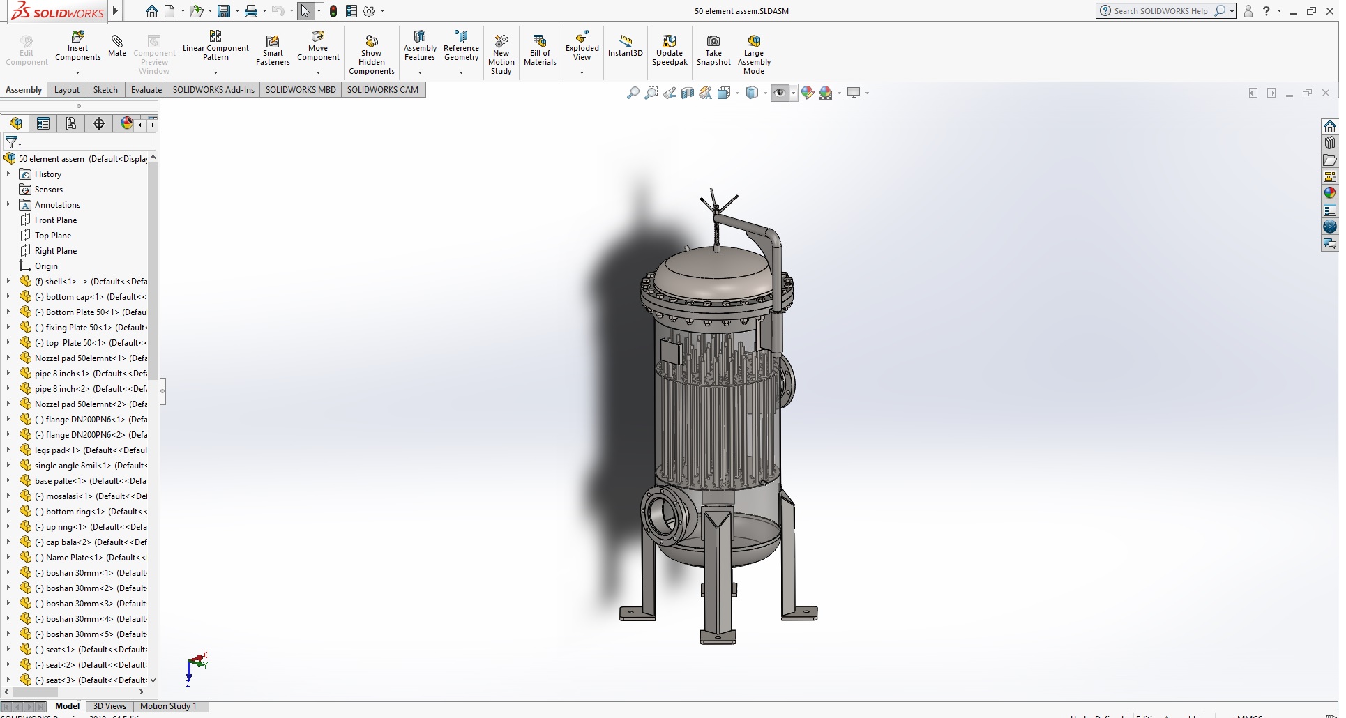Expand shell<1> component node
The width and height of the screenshot is (1346, 718).
[8, 282]
